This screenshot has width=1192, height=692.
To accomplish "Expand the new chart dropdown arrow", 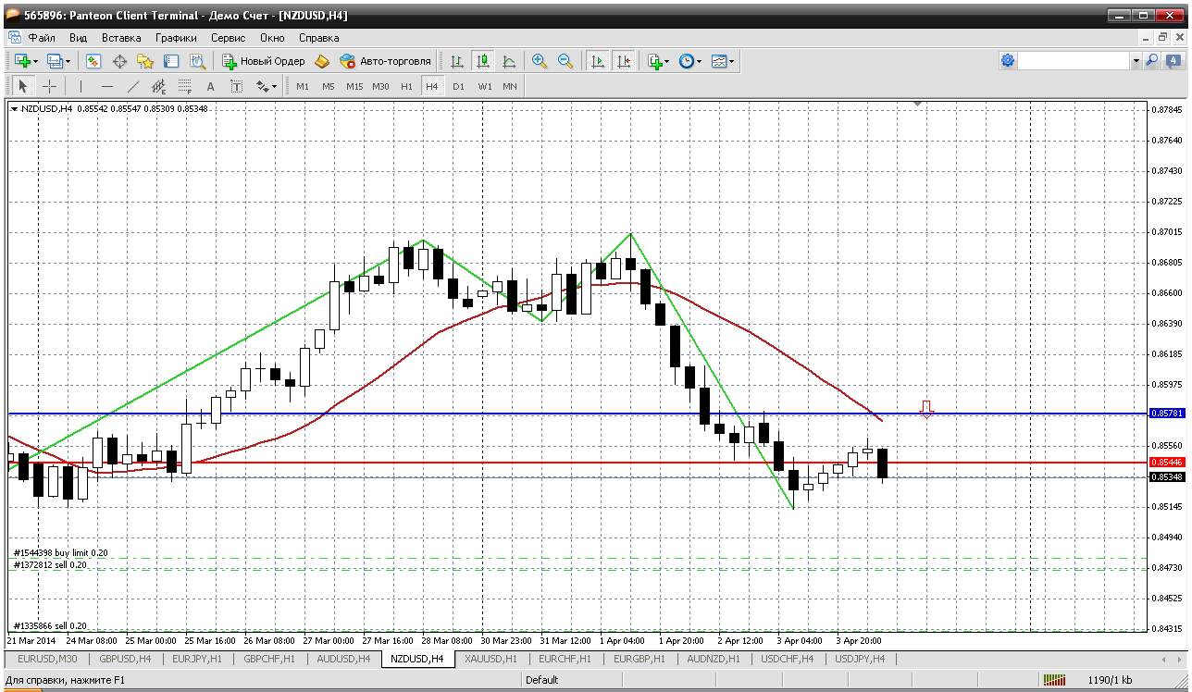I will 35,61.
